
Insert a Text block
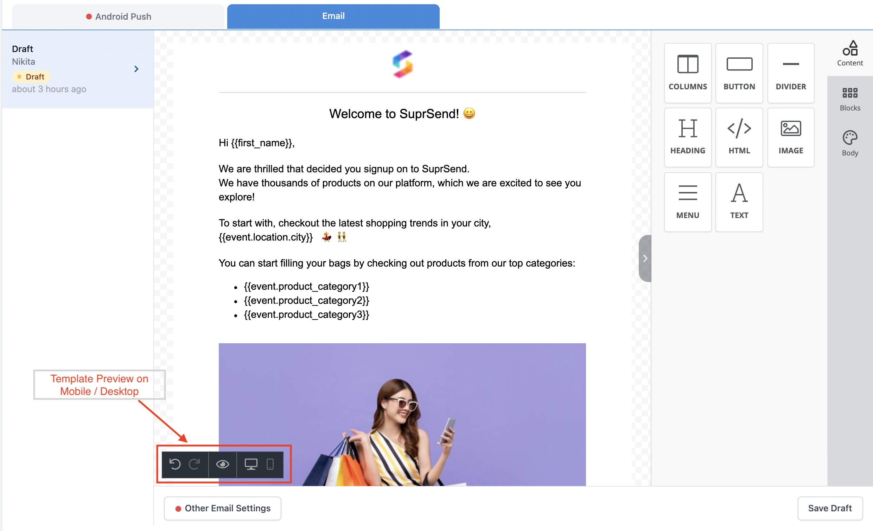click(x=739, y=202)
